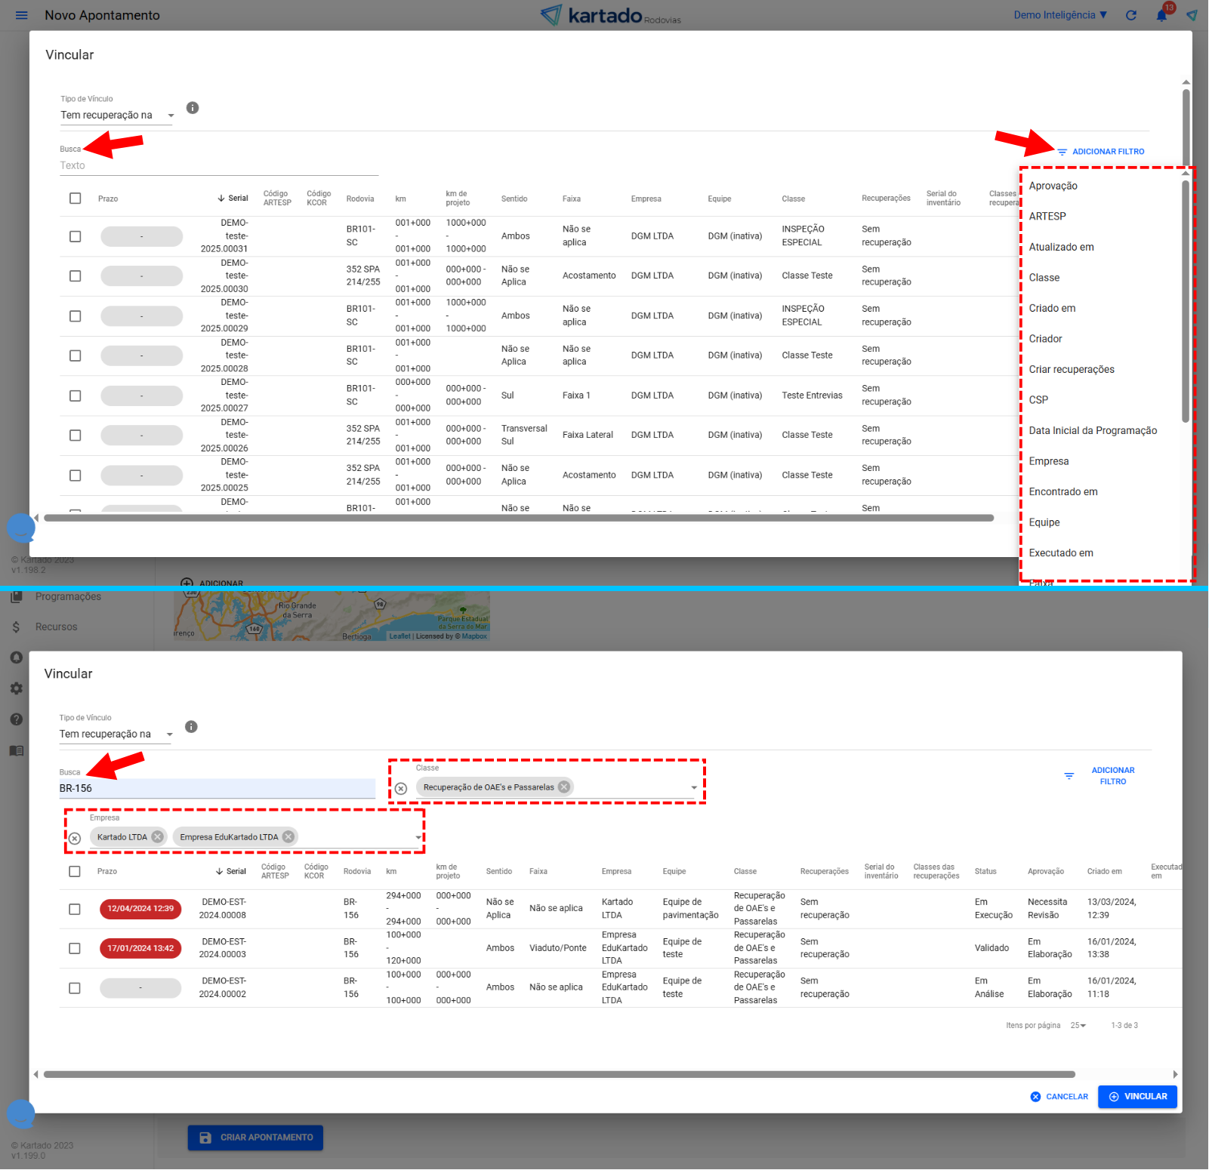Remove the Recuperação de OAE's e Passarelas chip
1209x1170 pixels.
(x=564, y=787)
